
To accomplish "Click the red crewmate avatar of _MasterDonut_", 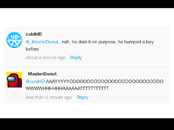I will pos(14,79).
